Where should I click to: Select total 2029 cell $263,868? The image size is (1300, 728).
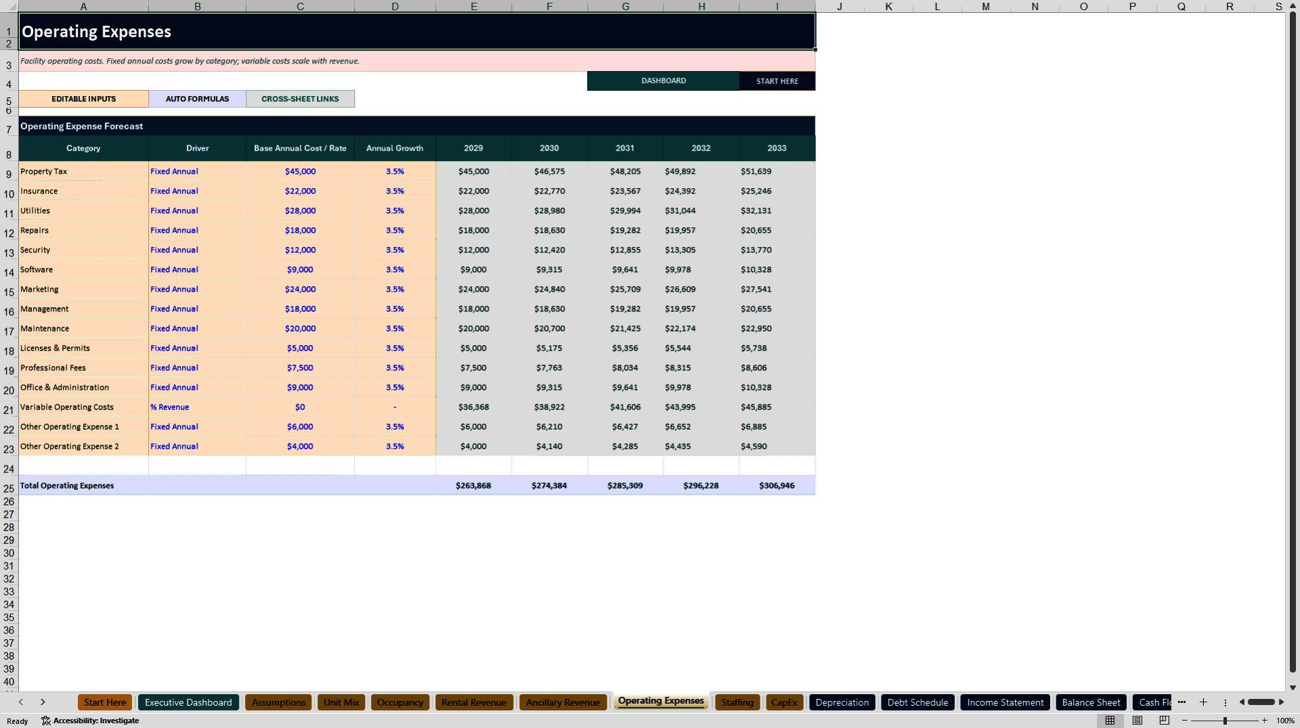pos(473,485)
